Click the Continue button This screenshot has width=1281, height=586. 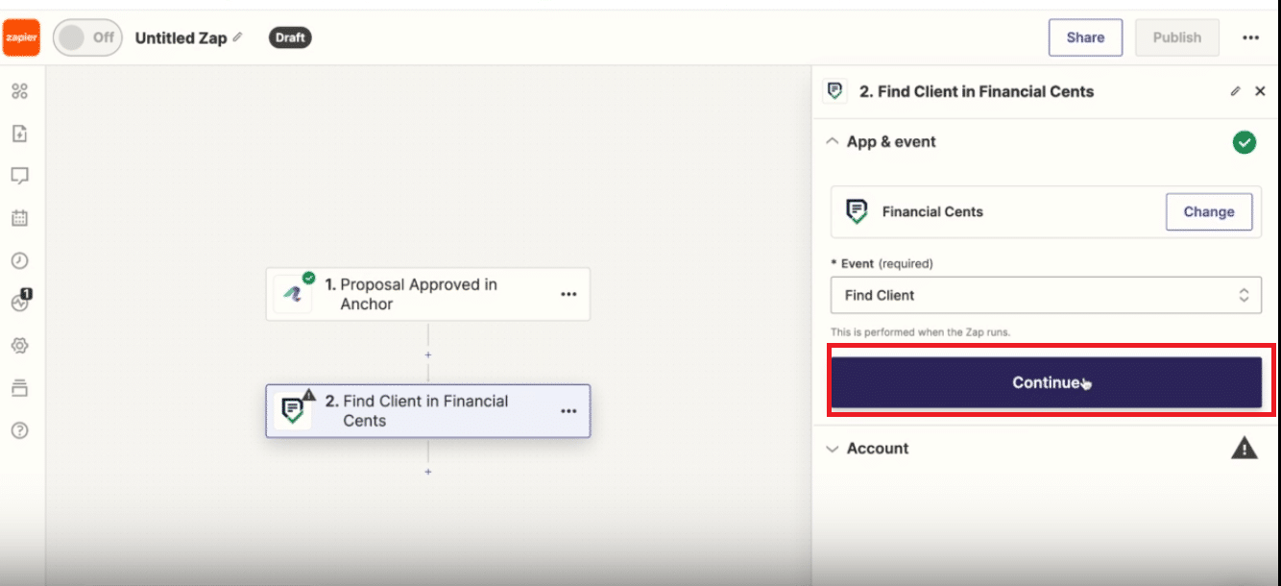pos(1046,382)
